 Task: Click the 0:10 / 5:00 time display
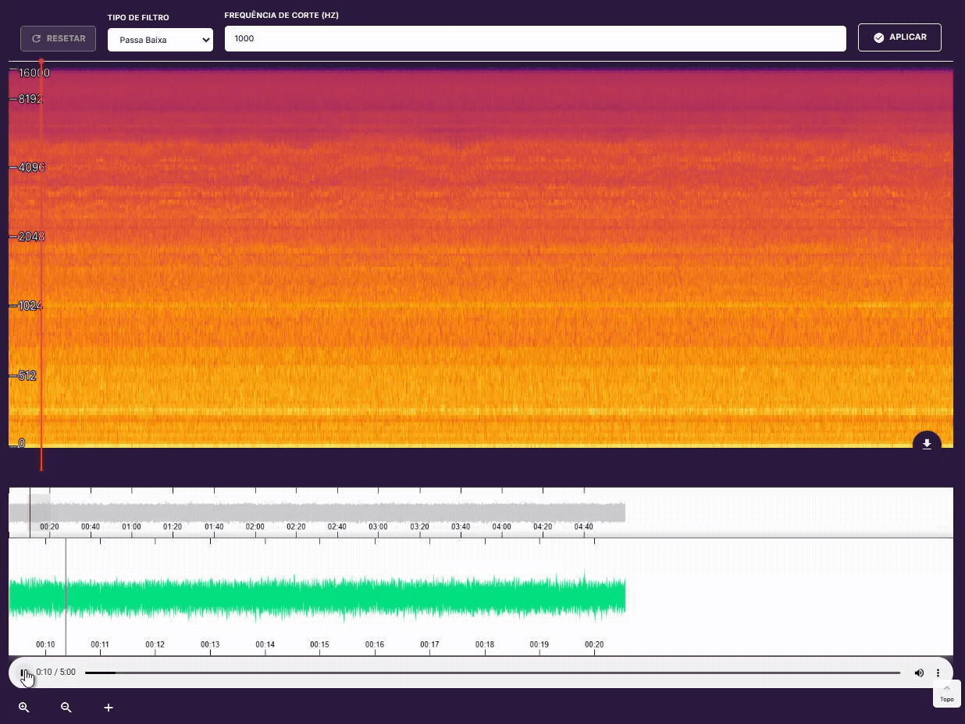click(x=56, y=673)
